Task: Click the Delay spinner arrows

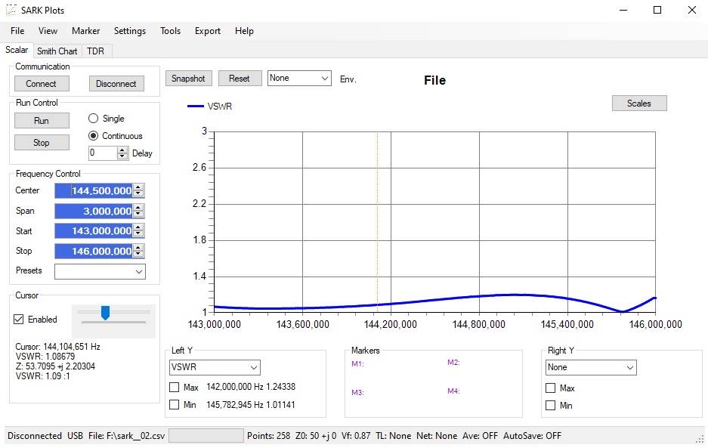Action: (x=122, y=153)
